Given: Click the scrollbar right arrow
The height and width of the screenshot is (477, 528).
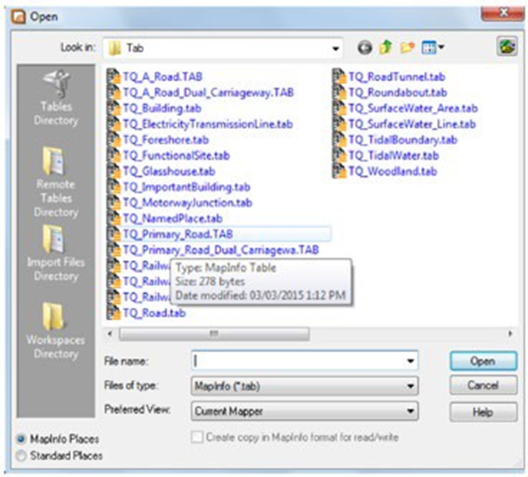Looking at the screenshot, I should click(x=510, y=334).
